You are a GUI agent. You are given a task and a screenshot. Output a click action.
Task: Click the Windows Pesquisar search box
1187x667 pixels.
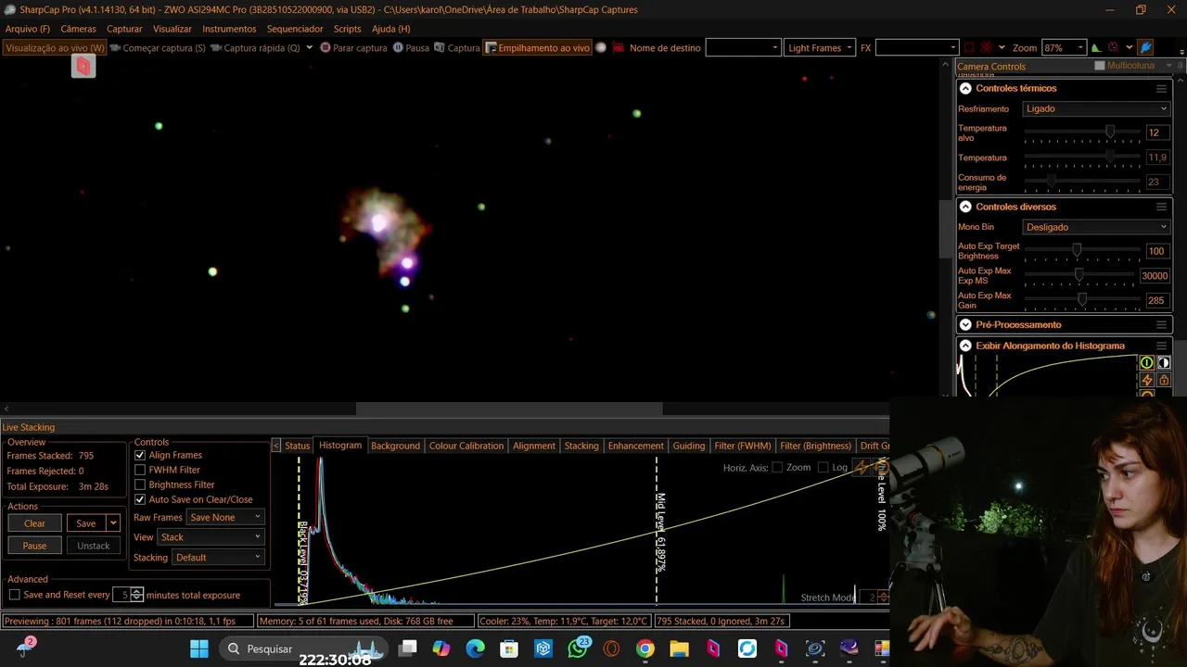[x=302, y=648]
